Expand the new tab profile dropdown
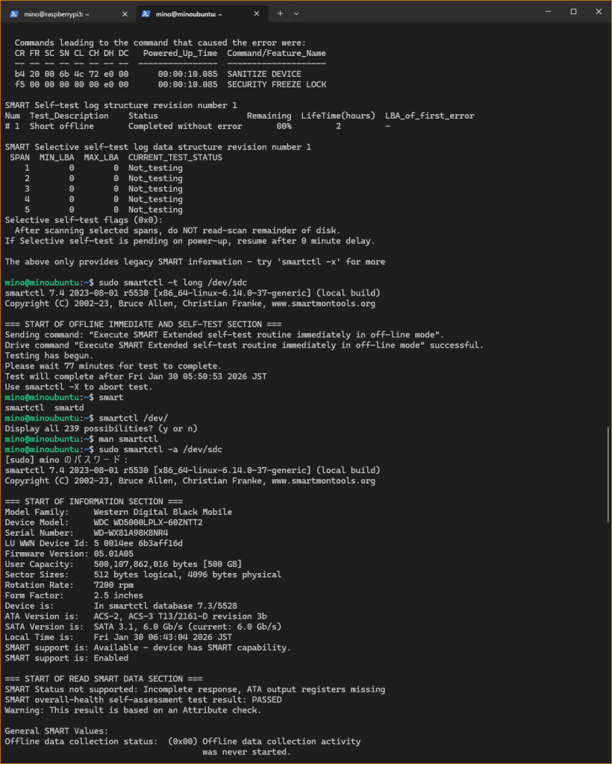Screen dimensions: 612x764 click(x=296, y=13)
